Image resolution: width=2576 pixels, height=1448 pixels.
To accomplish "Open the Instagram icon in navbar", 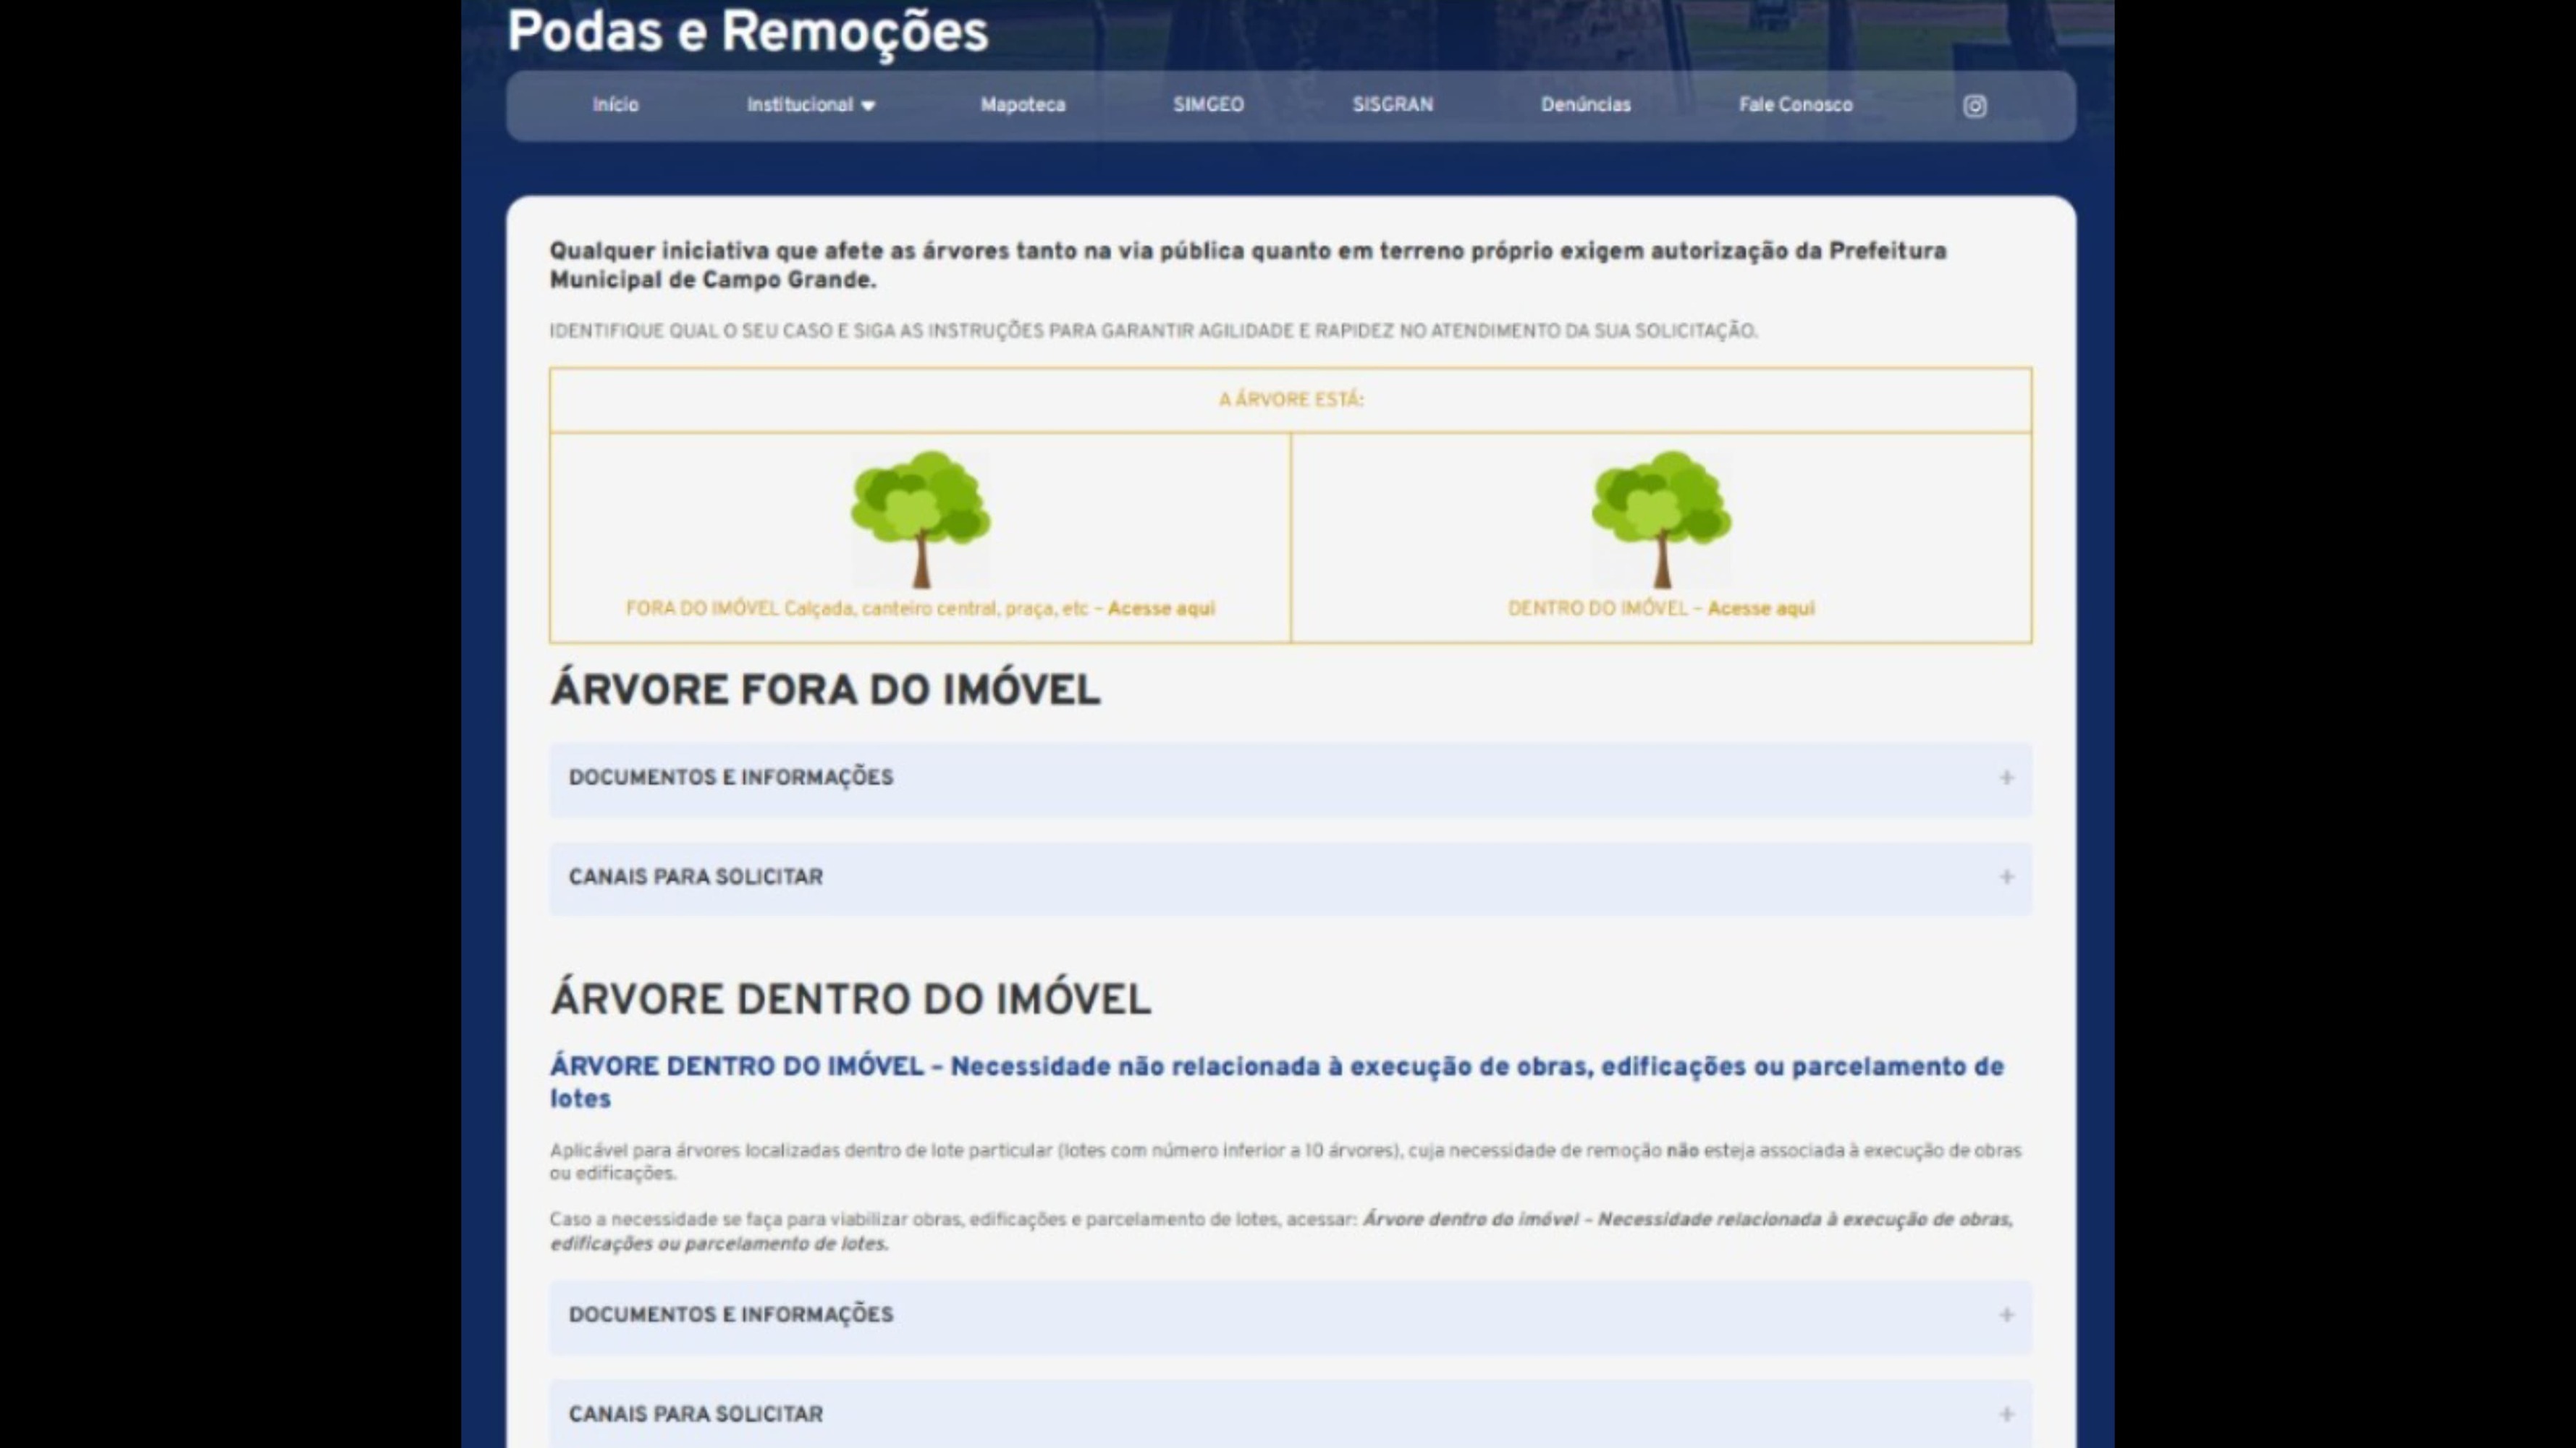I will tap(1974, 106).
